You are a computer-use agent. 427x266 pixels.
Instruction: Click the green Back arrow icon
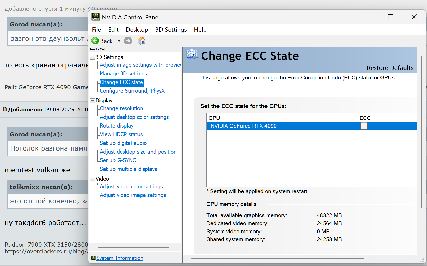[x=95, y=41]
